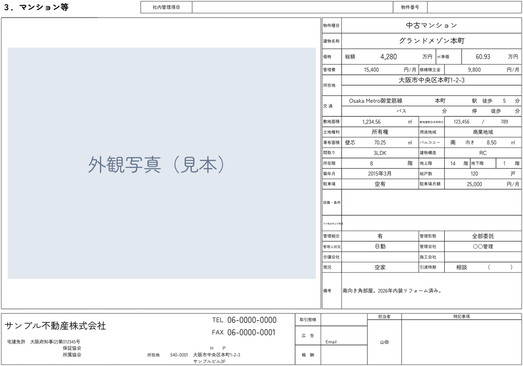Select the building structure value RC
Screen dimensions: 523x366
pyautogui.click(x=483, y=153)
